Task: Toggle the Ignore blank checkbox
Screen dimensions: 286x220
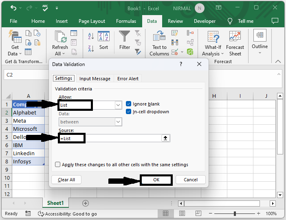Action: click(x=128, y=104)
